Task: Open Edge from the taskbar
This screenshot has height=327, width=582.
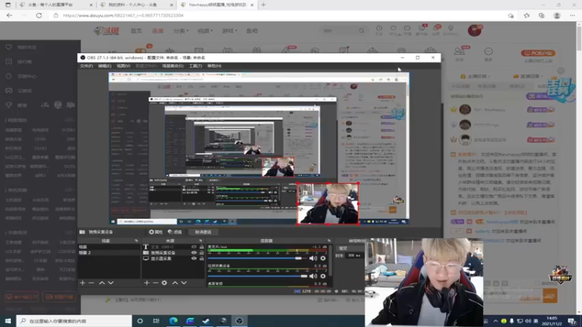Action: click(x=173, y=320)
